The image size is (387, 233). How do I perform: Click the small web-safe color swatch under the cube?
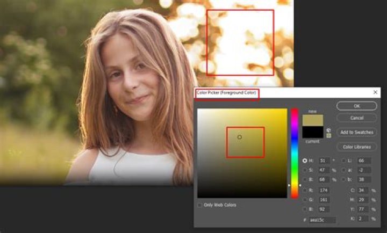click(x=328, y=135)
